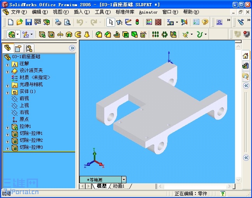Open a file with the folder icon
Viewport: 252px width, 198px height.
tap(20, 22)
